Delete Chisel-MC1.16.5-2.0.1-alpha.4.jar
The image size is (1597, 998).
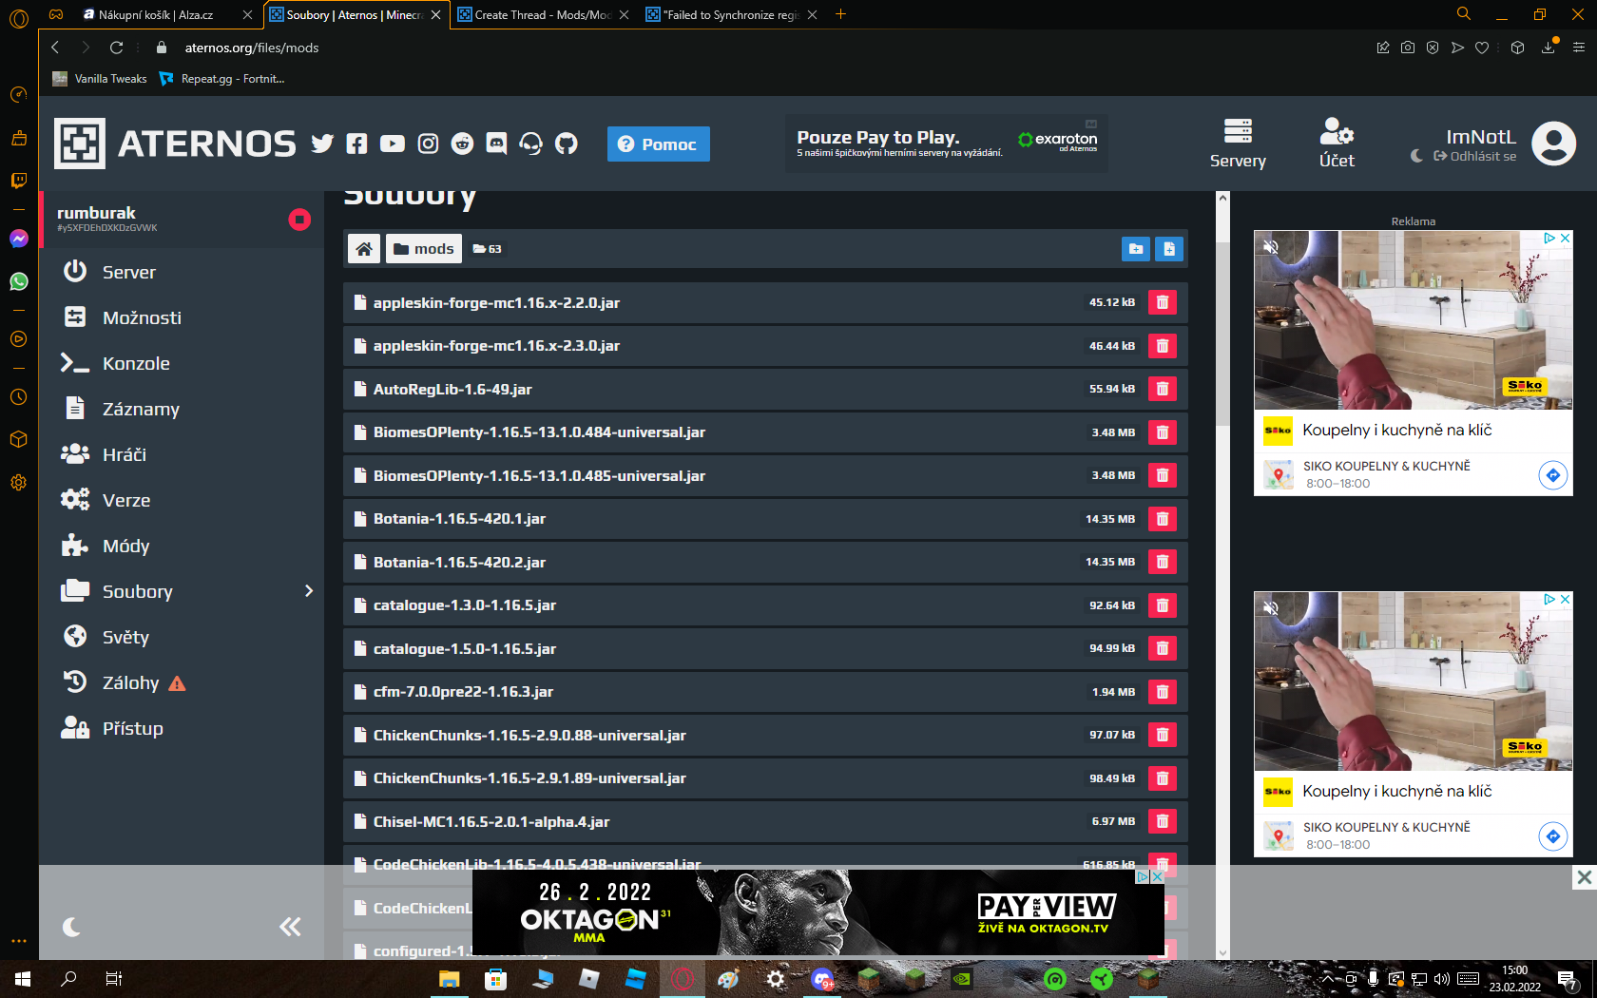pos(1162,821)
